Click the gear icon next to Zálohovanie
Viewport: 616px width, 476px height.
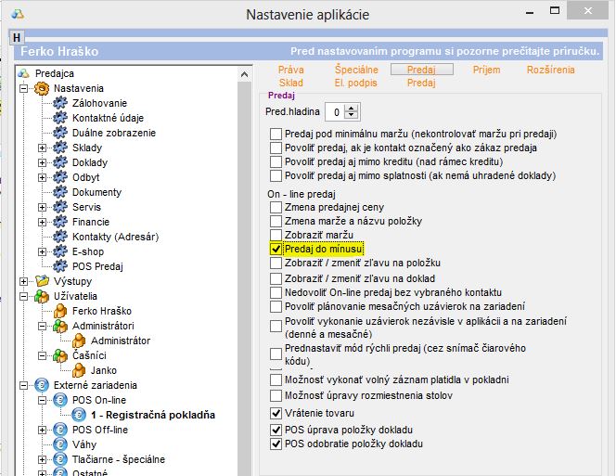tap(61, 103)
